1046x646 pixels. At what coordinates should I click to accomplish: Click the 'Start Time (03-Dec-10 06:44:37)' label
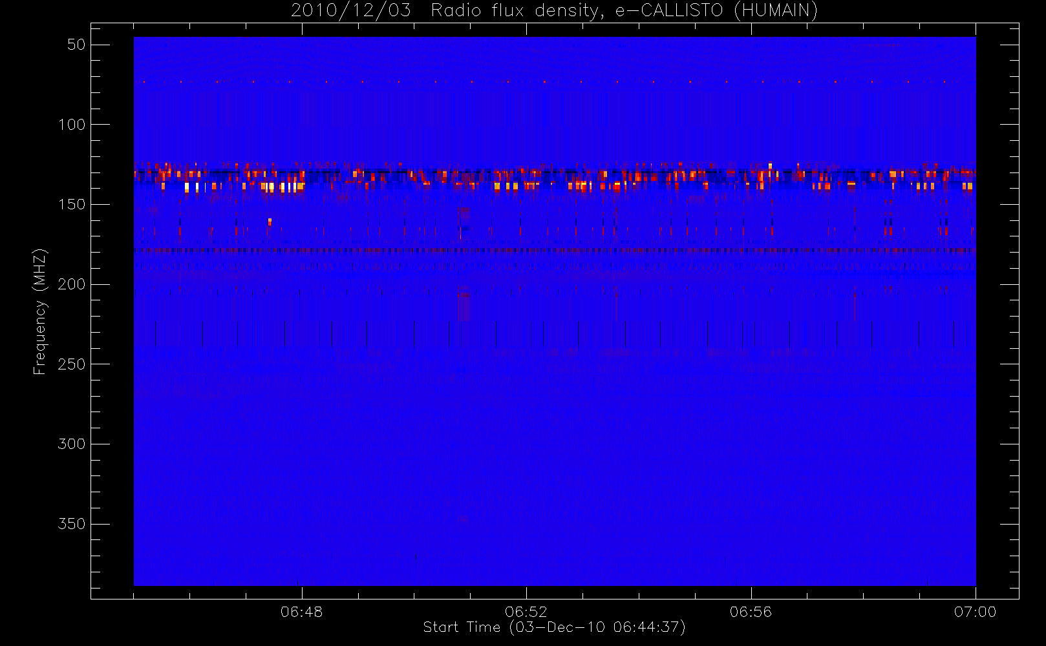(x=554, y=627)
